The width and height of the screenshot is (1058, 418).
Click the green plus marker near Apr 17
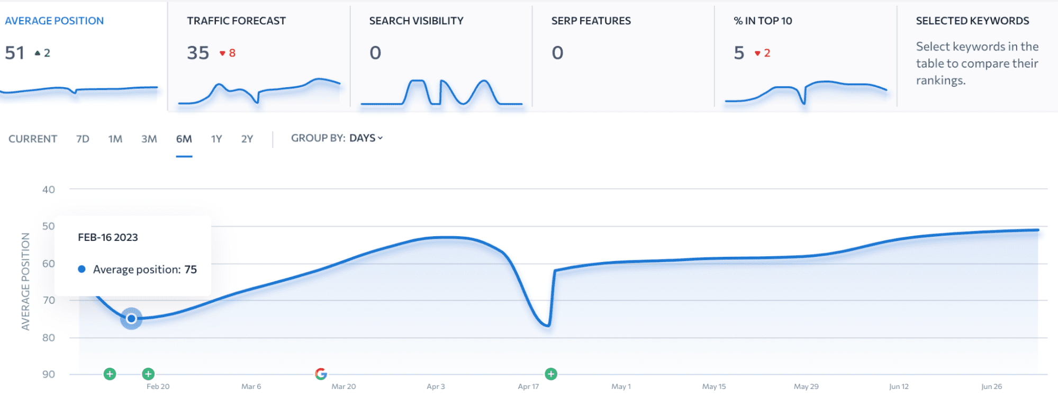click(x=551, y=374)
